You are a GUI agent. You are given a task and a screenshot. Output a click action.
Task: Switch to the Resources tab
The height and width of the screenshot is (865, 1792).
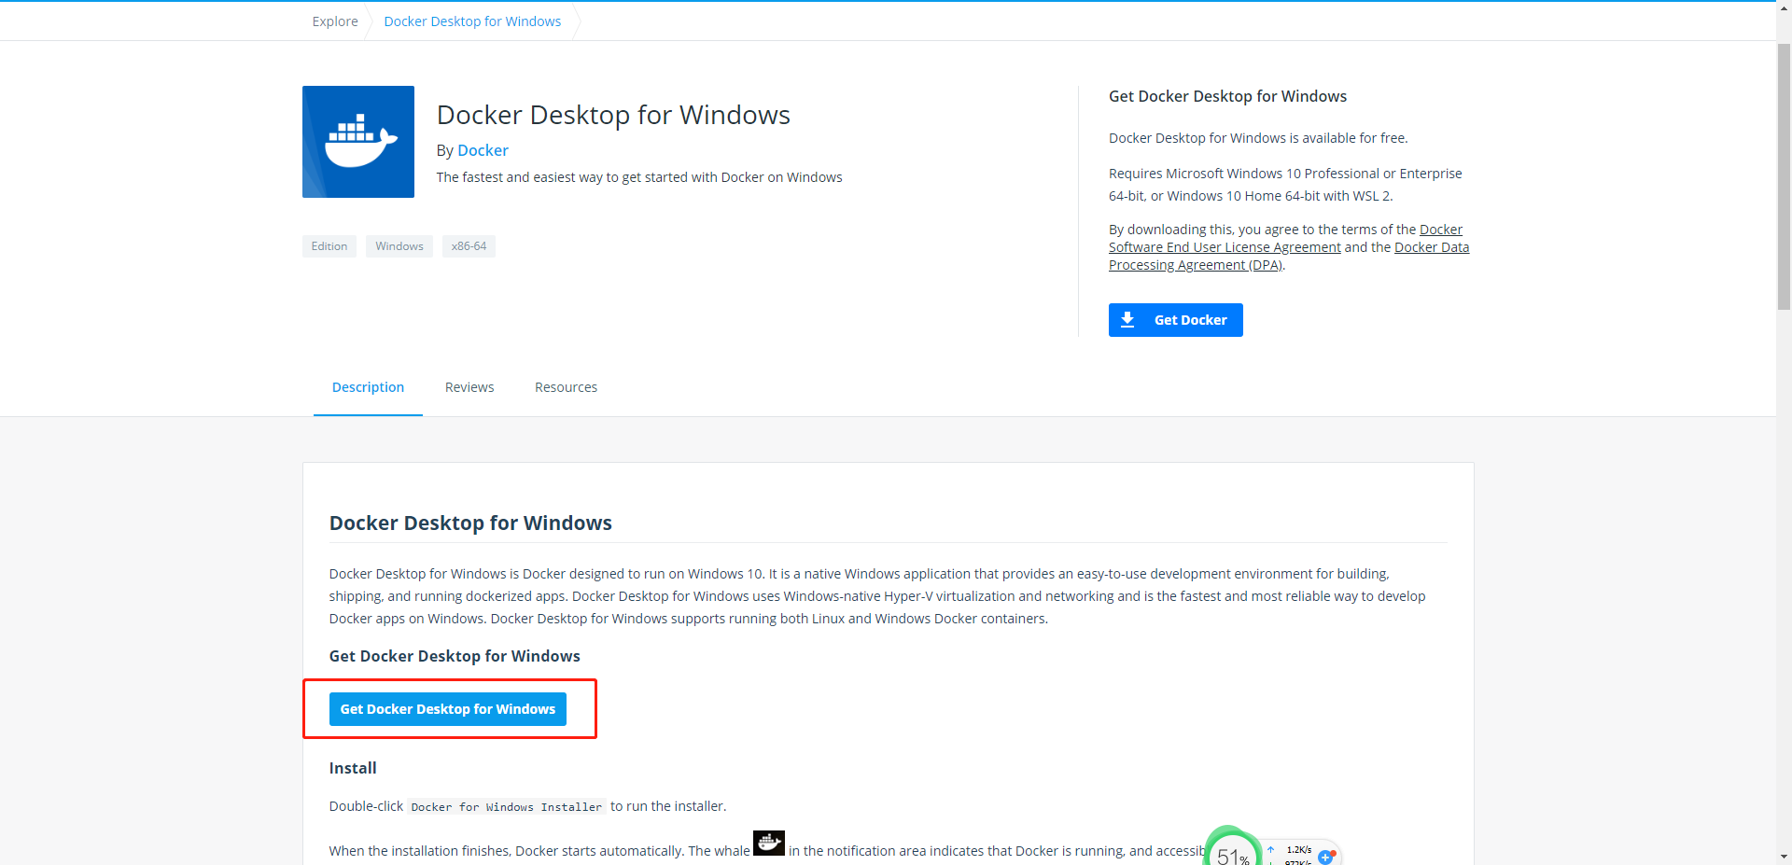coord(566,387)
